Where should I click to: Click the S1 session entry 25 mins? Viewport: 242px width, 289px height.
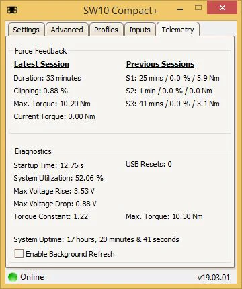[173, 78]
